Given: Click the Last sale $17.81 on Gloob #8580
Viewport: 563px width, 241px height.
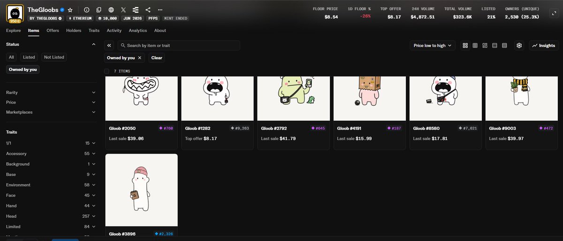Looking at the screenshot, I should (430, 139).
